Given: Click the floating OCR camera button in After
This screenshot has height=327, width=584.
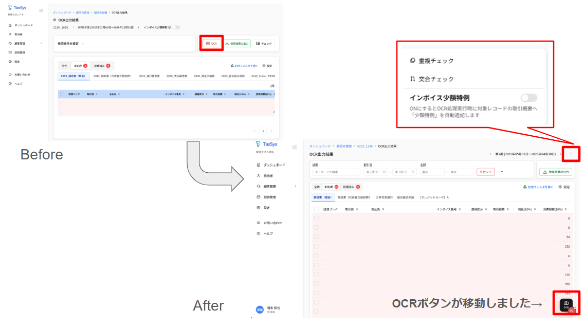Looking at the screenshot, I should pyautogui.click(x=566, y=305).
